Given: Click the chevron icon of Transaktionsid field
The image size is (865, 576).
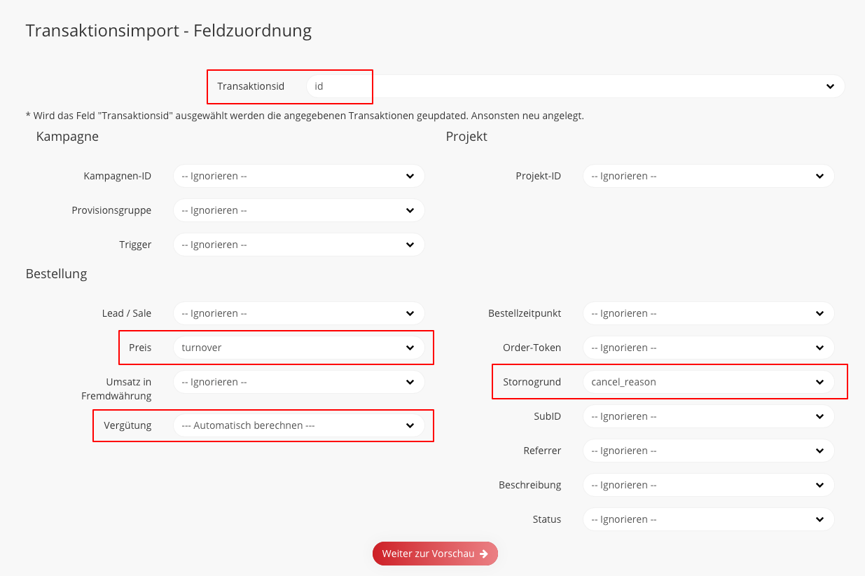Looking at the screenshot, I should pos(830,86).
